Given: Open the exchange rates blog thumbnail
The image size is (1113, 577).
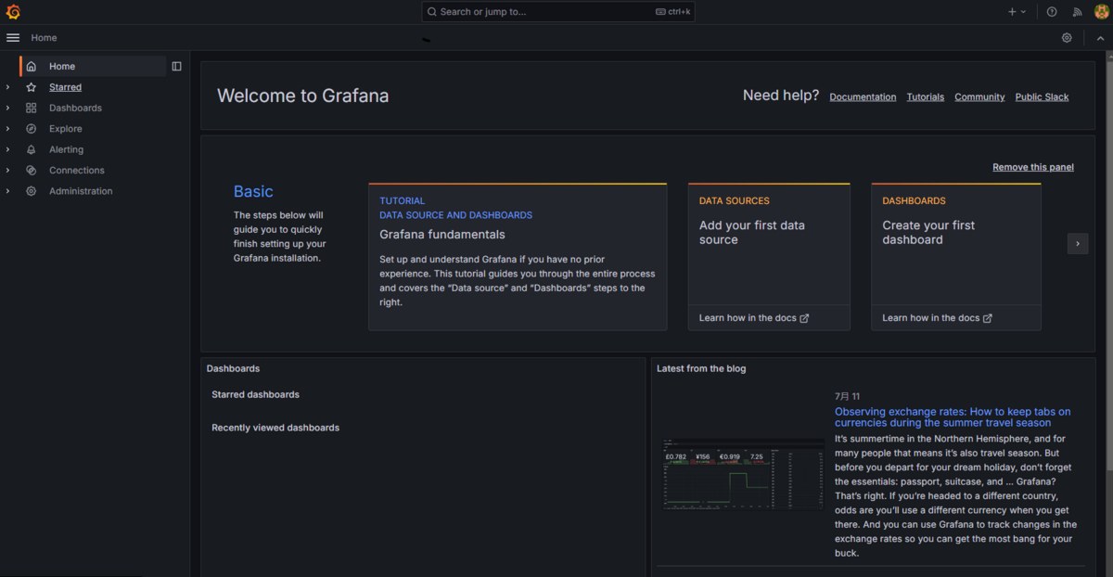Looking at the screenshot, I should [743, 473].
